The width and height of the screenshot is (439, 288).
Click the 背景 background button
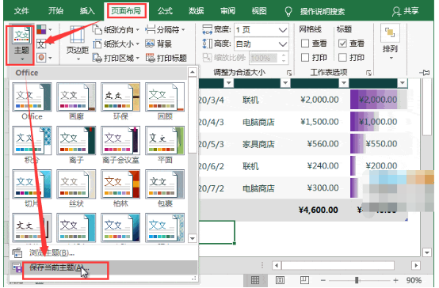pyautogui.click(x=158, y=44)
